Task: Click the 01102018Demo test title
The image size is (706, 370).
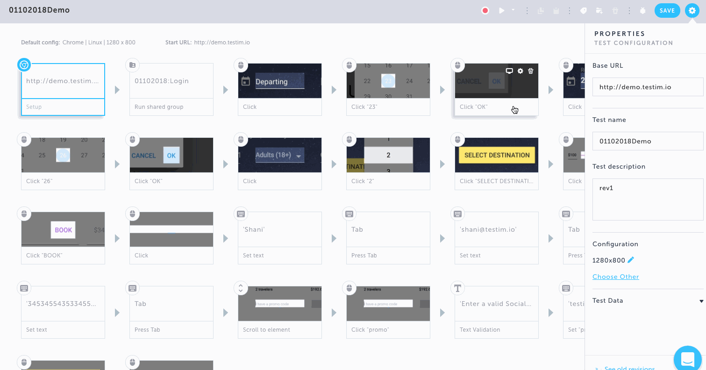Action: point(39,10)
